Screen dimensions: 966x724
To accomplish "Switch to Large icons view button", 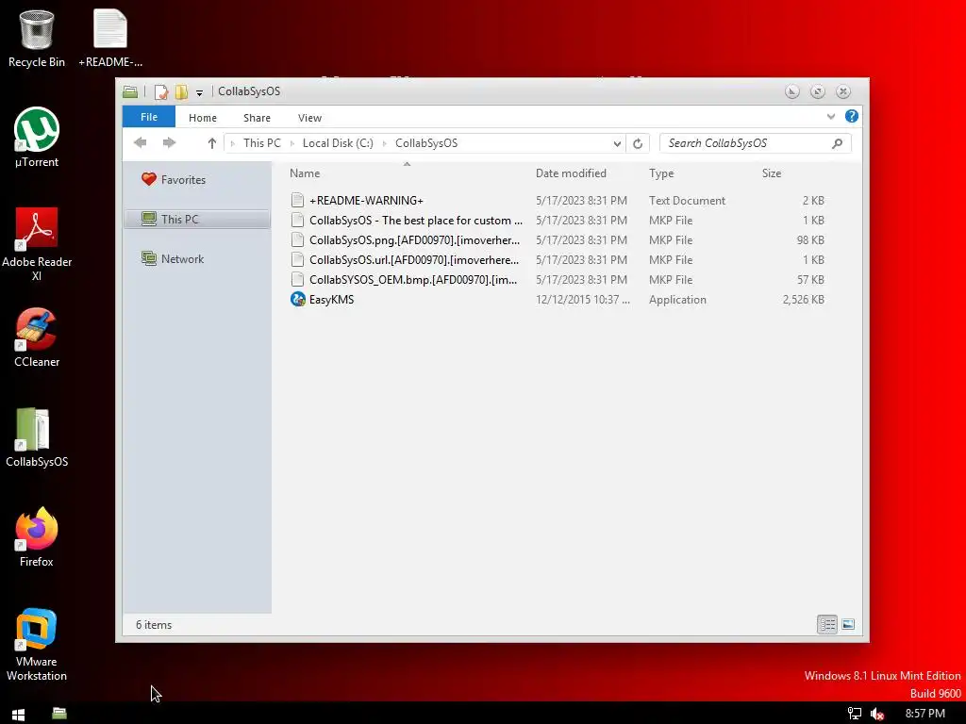I will tap(848, 624).
